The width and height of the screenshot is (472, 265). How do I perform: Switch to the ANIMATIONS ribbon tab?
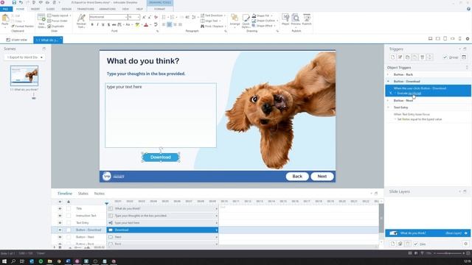pos(108,9)
